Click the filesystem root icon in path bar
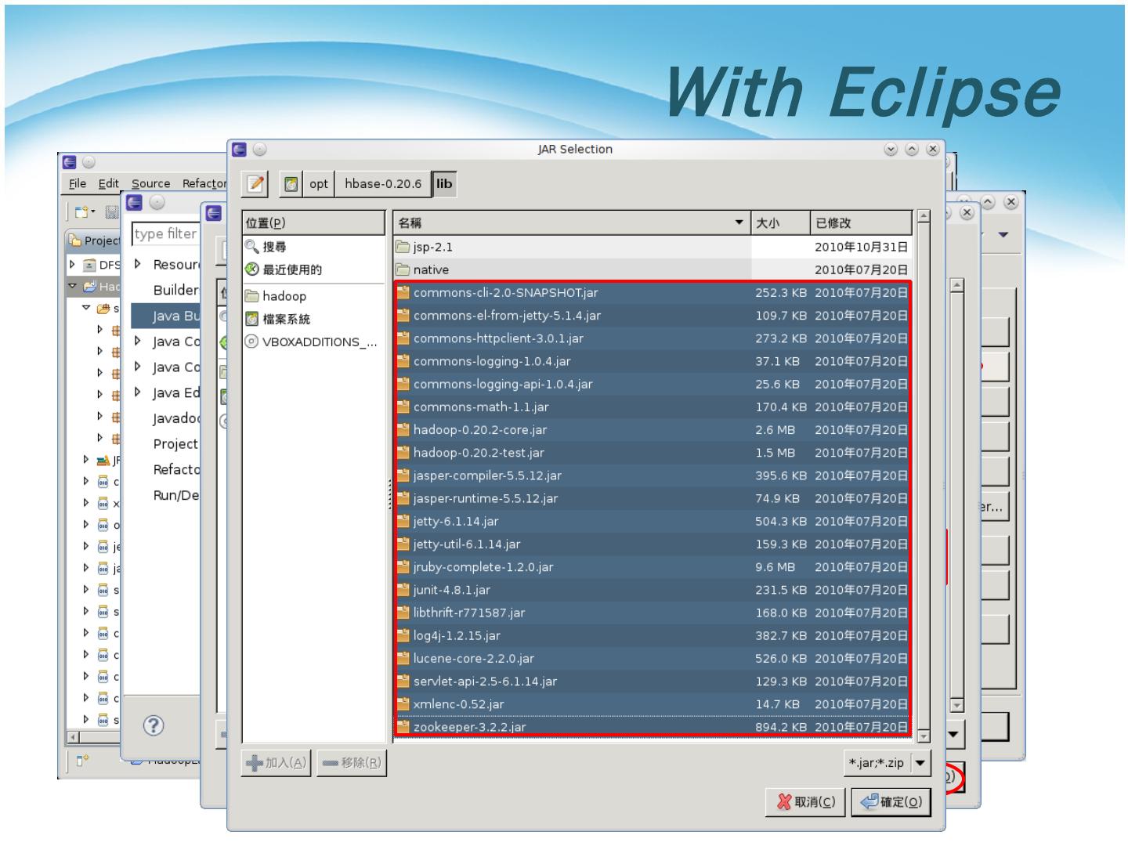 (x=291, y=184)
